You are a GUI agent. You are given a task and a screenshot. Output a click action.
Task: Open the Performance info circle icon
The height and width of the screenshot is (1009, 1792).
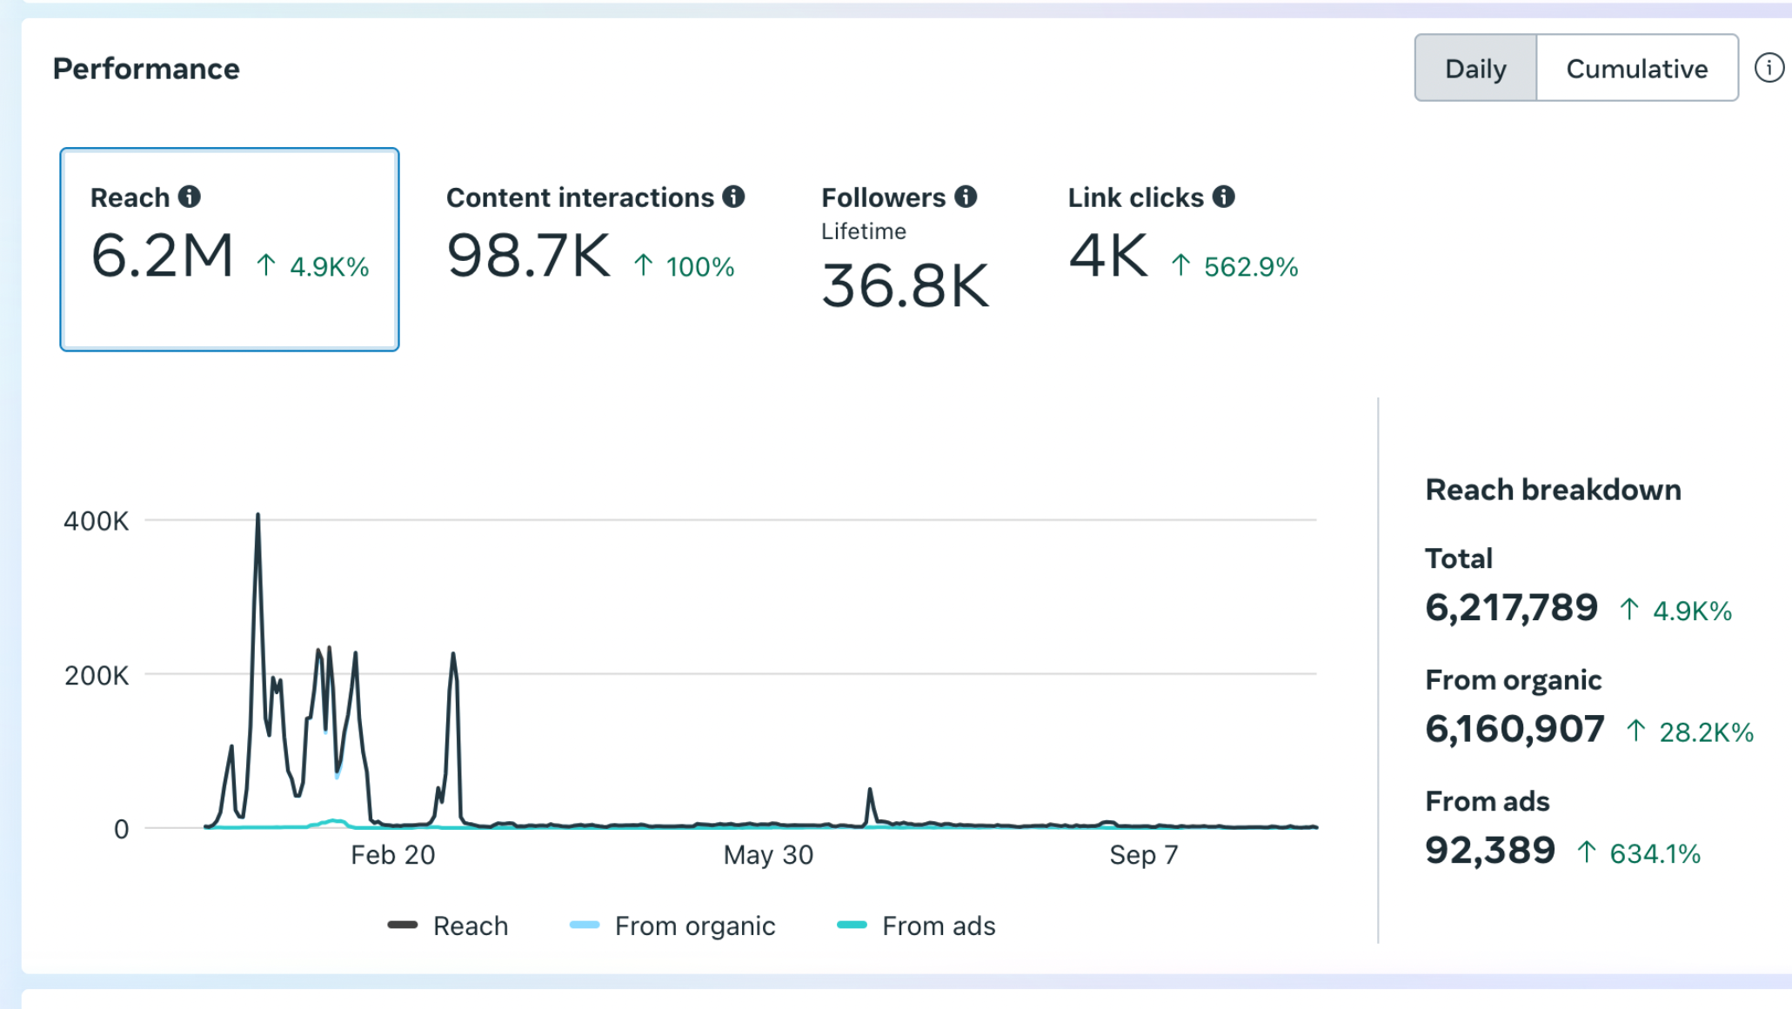pyautogui.click(x=1769, y=68)
